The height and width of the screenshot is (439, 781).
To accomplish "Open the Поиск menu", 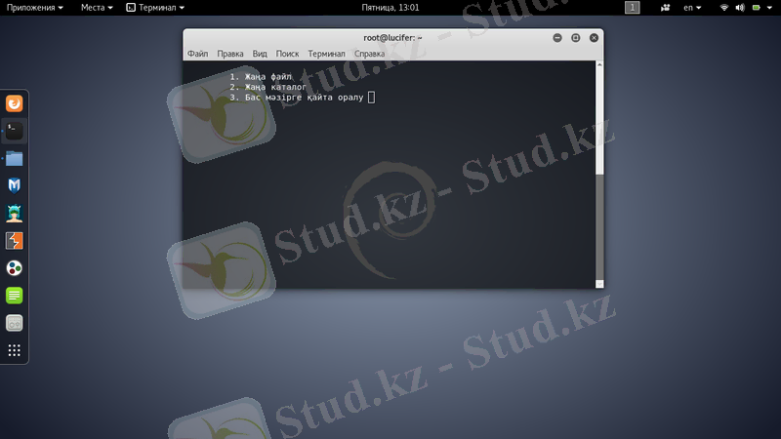I will pos(287,54).
